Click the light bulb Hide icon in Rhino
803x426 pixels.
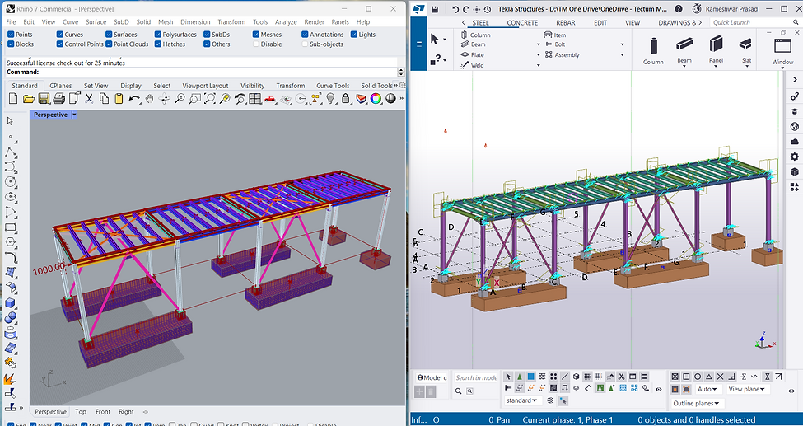click(x=331, y=98)
